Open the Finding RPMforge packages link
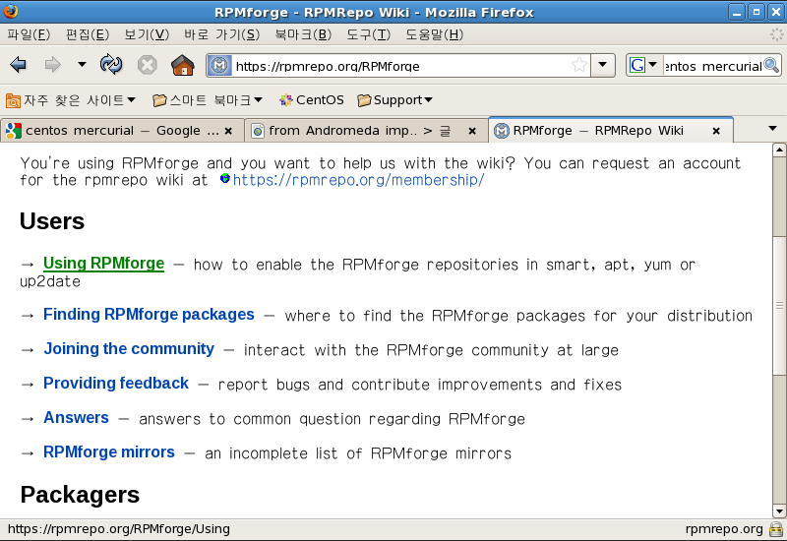Viewport: 787px width, 541px height. tap(149, 314)
